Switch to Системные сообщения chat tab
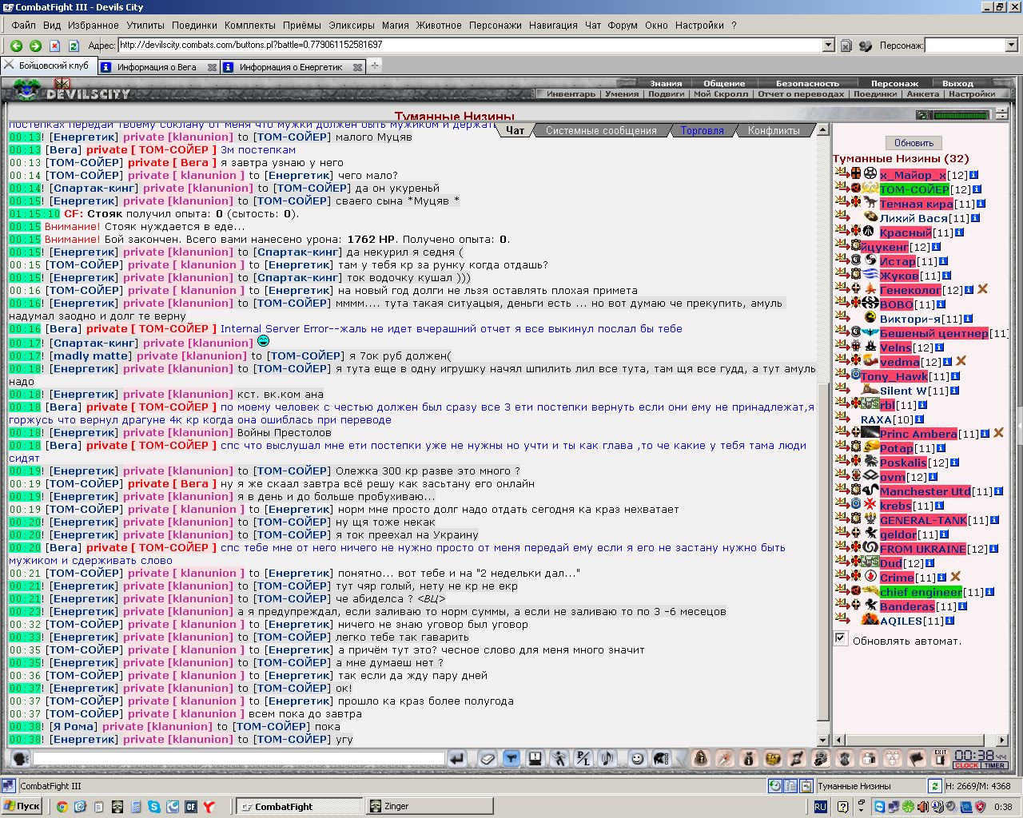The width and height of the screenshot is (1023, 818). click(x=601, y=130)
